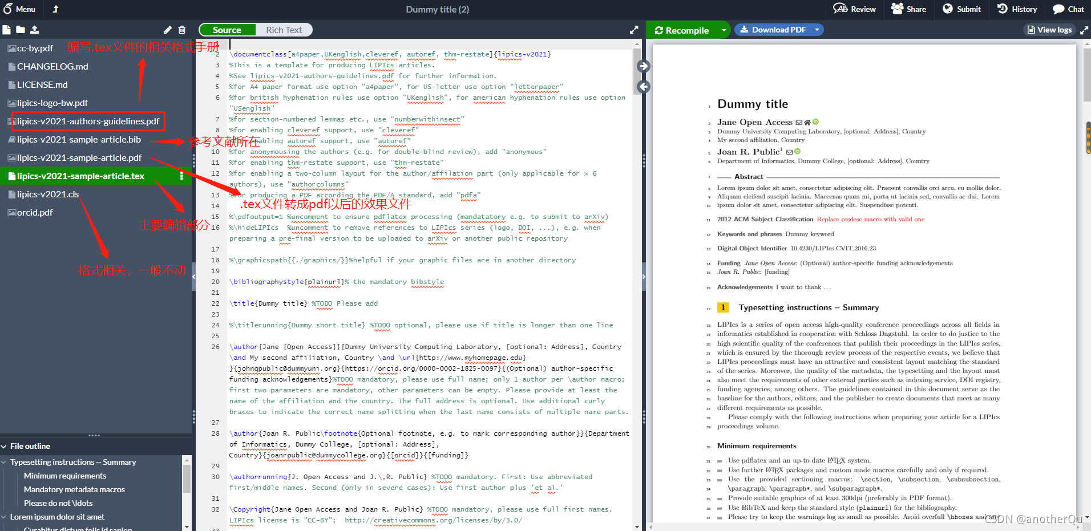1091x531 pixels.
Task: Click the file outline scrollbar
Action: pos(187,478)
